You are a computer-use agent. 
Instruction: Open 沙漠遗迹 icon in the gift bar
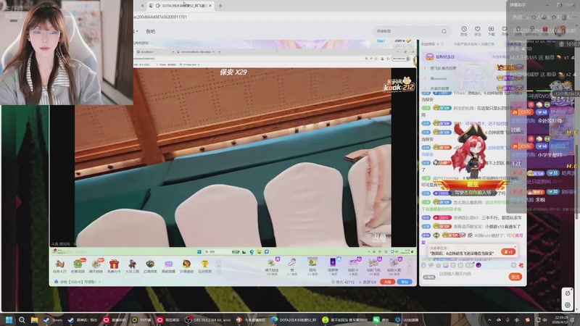(x=186, y=266)
